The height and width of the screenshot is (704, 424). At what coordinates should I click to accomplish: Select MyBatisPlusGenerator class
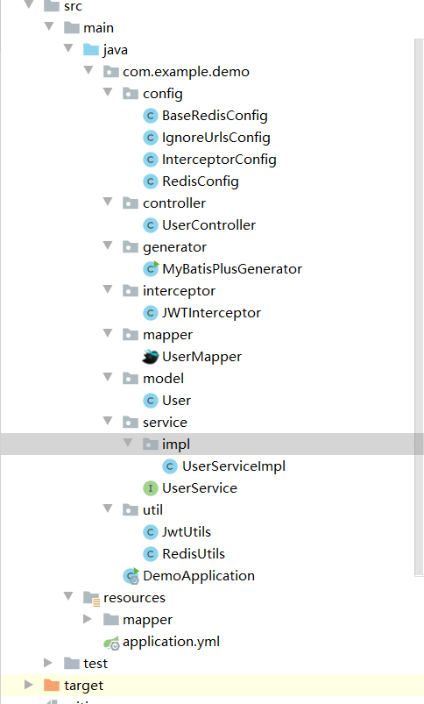point(232,269)
